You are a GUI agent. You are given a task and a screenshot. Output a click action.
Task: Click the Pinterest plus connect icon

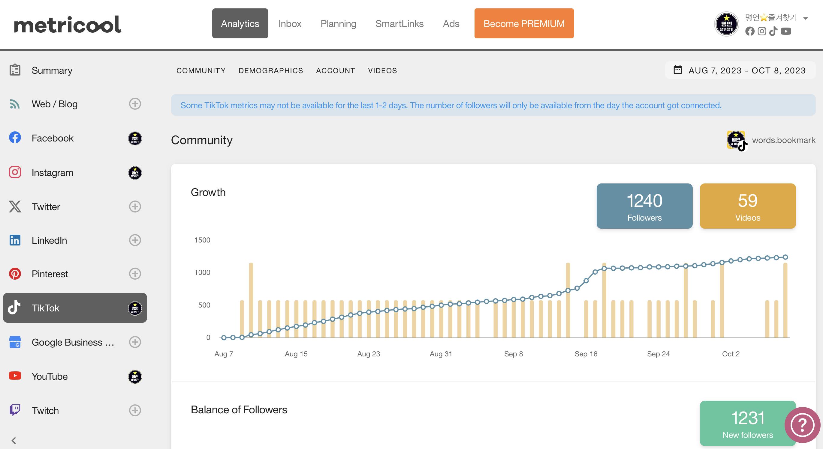pos(135,273)
